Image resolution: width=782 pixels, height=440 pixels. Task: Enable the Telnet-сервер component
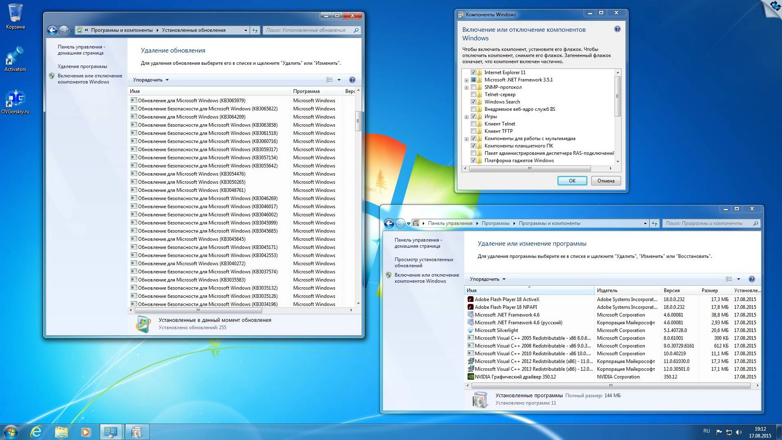click(474, 94)
